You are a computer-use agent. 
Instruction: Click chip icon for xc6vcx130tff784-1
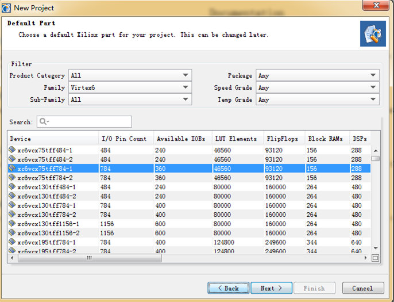(12, 205)
